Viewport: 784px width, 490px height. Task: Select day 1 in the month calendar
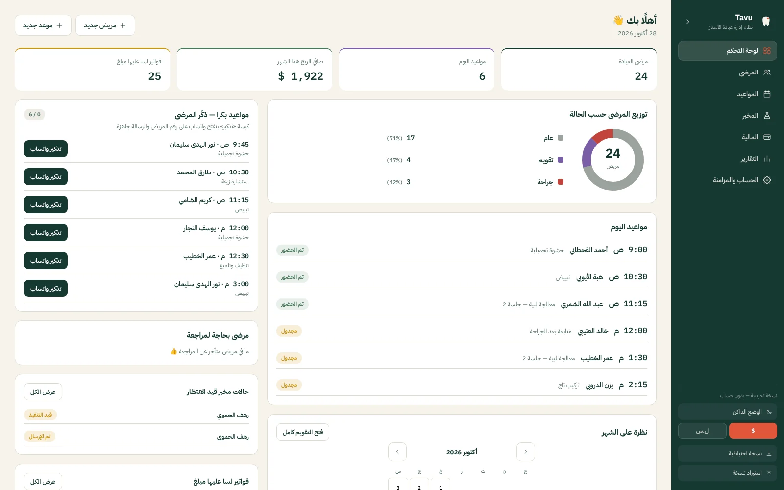click(440, 485)
